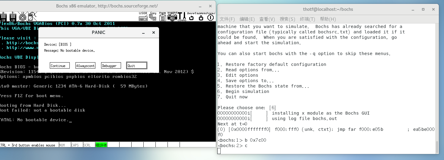This screenshot has height=160, width=444.
Task: Click '7. Quit now' line in terminal
Action: coord(232,97)
